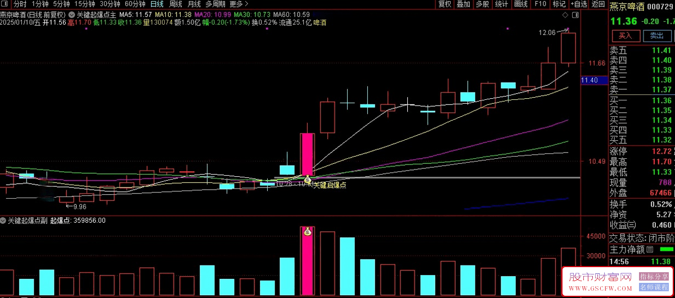
Task: Select the 15分钟 period tab
Action: click(x=85, y=4)
